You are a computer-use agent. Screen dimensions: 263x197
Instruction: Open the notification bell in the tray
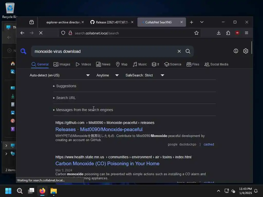coord(256,191)
